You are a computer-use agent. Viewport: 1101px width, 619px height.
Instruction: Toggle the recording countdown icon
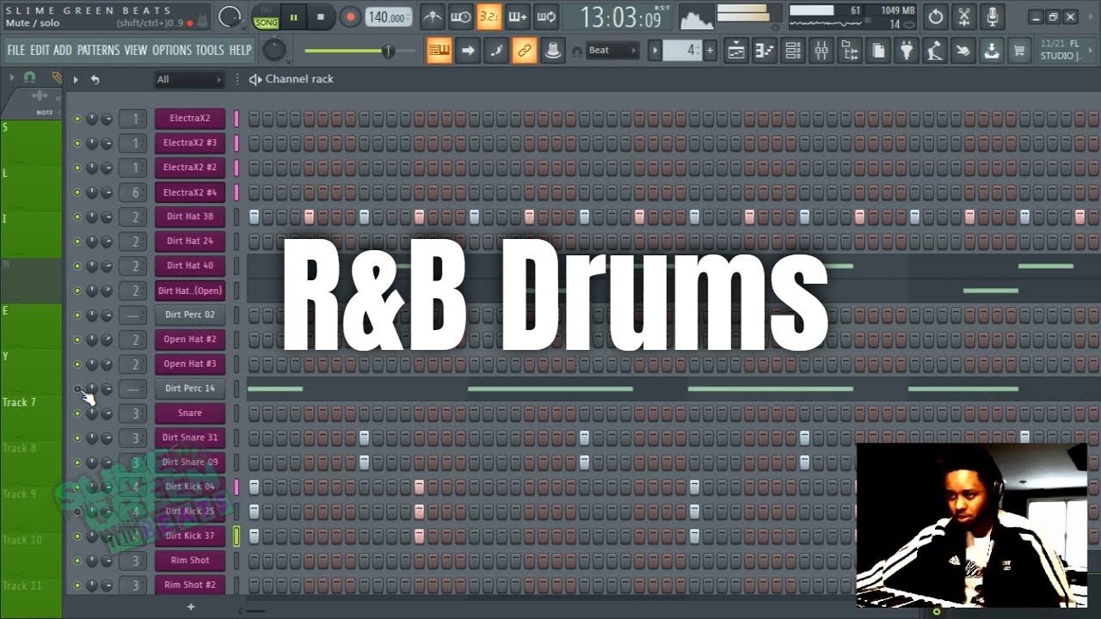click(489, 16)
